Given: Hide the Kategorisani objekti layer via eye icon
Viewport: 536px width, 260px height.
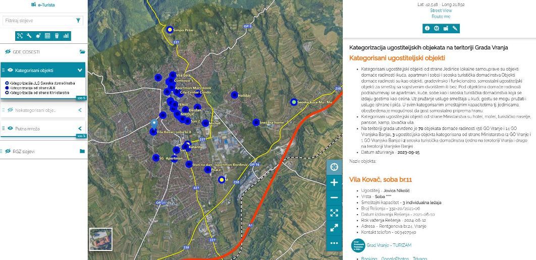Looking at the screenshot, I should (10, 71).
